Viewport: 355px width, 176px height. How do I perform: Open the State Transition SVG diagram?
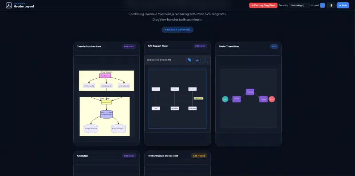248,99
